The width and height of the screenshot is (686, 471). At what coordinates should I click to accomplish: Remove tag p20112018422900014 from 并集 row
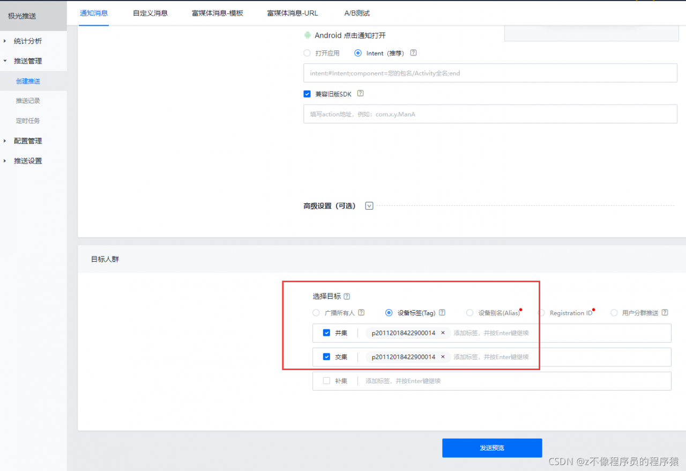443,333
